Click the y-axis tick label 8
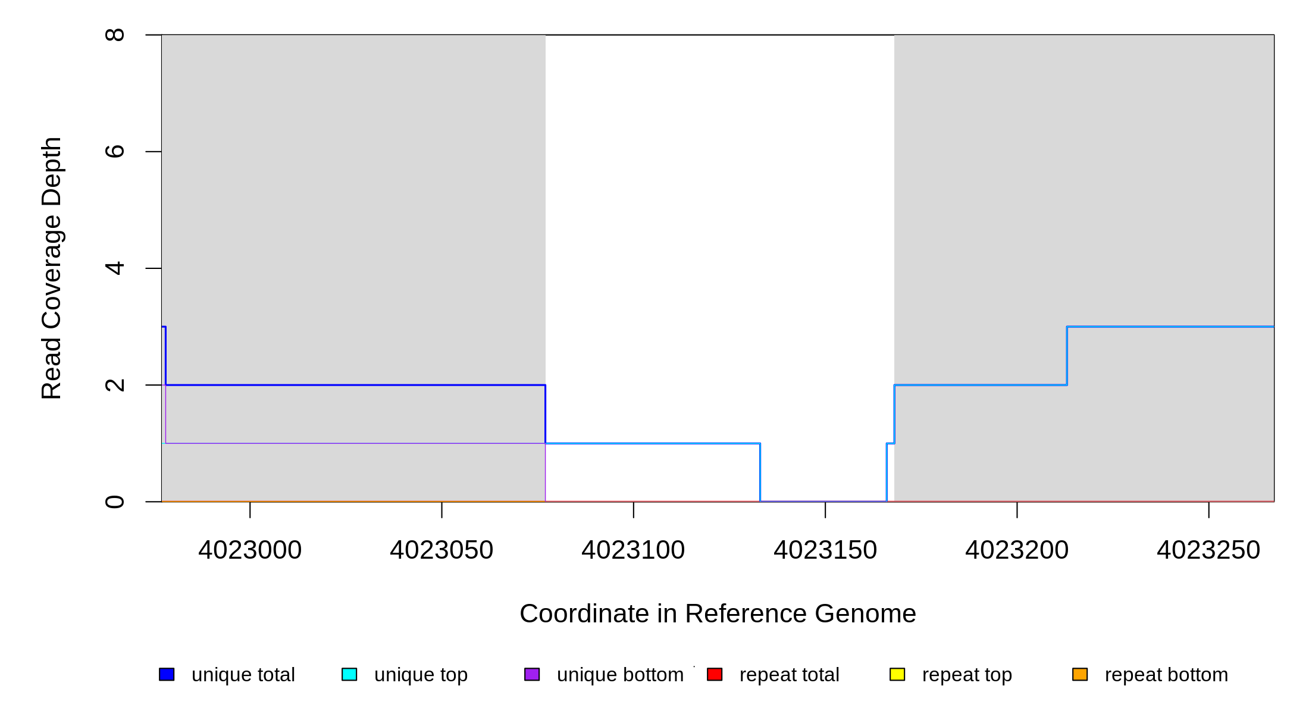 tap(114, 35)
